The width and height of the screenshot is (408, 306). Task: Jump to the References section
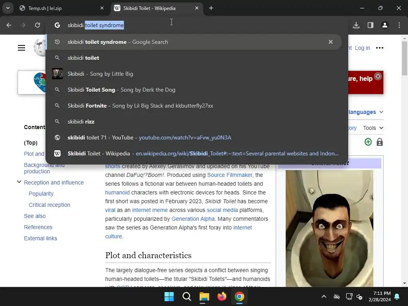click(38, 228)
